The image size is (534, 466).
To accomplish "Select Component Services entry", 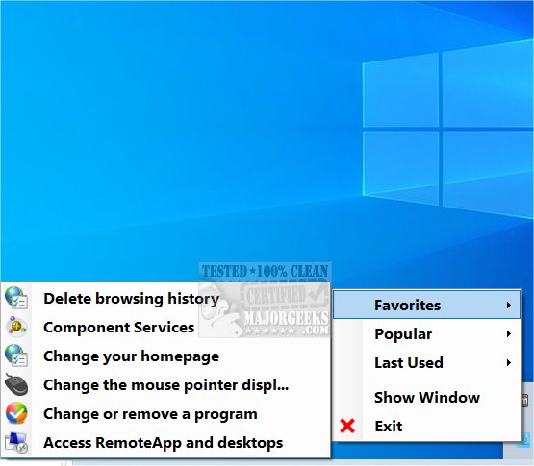I will [x=165, y=328].
